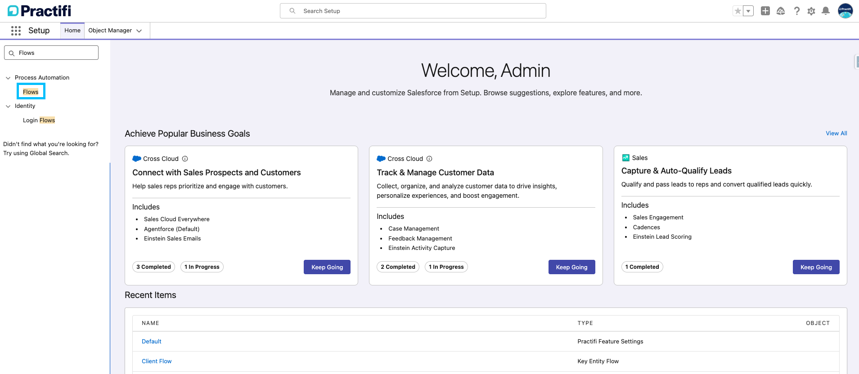Click the Practifi Feature Settings type cell
The image size is (859, 374).
pyautogui.click(x=610, y=342)
